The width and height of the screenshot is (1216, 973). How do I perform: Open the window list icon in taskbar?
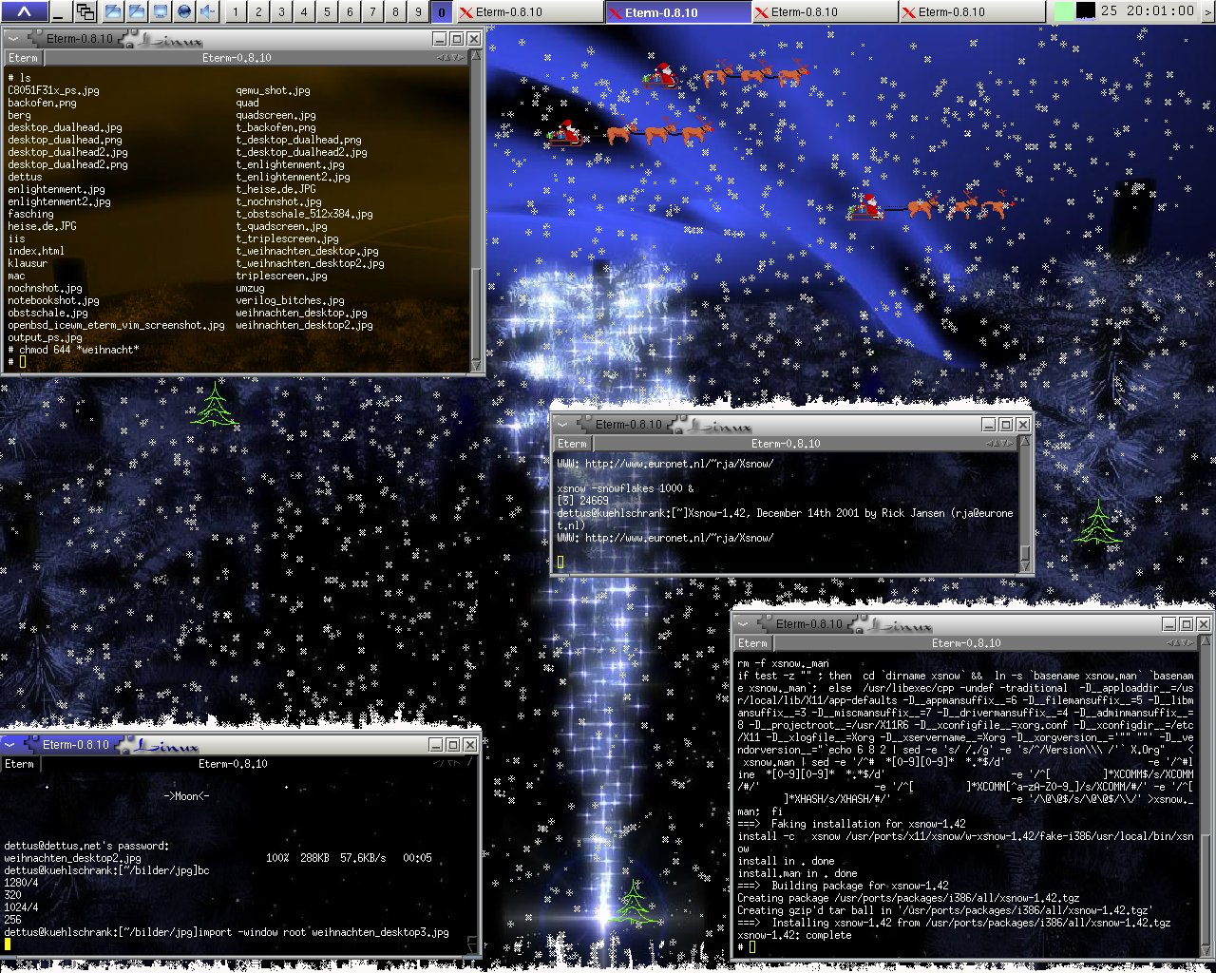click(x=85, y=11)
